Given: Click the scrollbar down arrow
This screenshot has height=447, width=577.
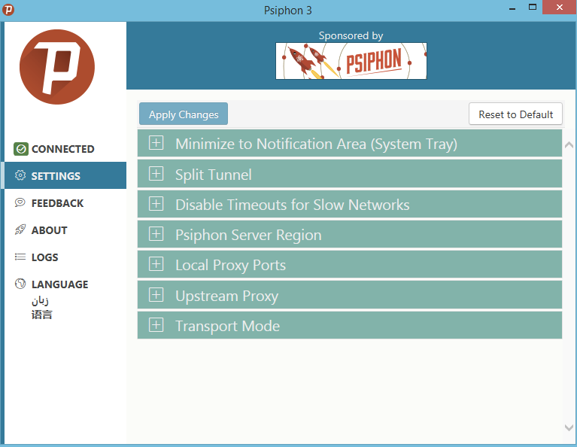Looking at the screenshot, I should (569, 427).
